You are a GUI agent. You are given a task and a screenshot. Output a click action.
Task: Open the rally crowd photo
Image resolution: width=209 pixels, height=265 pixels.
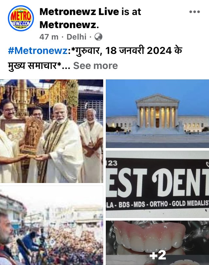(52, 225)
